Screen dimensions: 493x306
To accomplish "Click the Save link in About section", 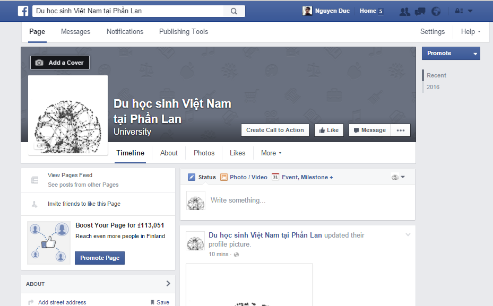I will click(163, 302).
